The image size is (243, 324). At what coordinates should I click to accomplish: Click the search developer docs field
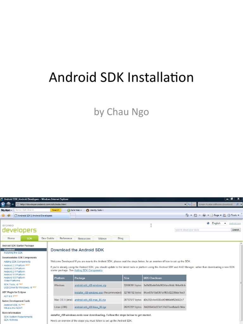(x=202, y=230)
